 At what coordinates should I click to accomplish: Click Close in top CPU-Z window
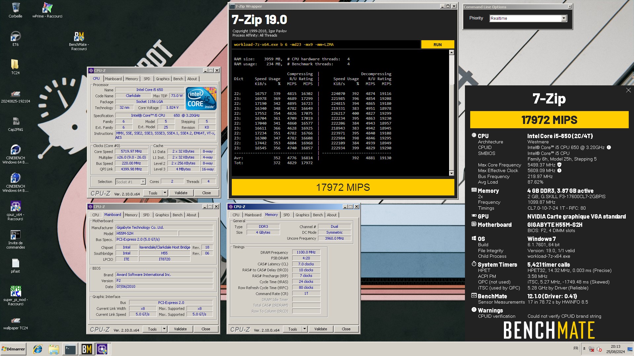(206, 193)
